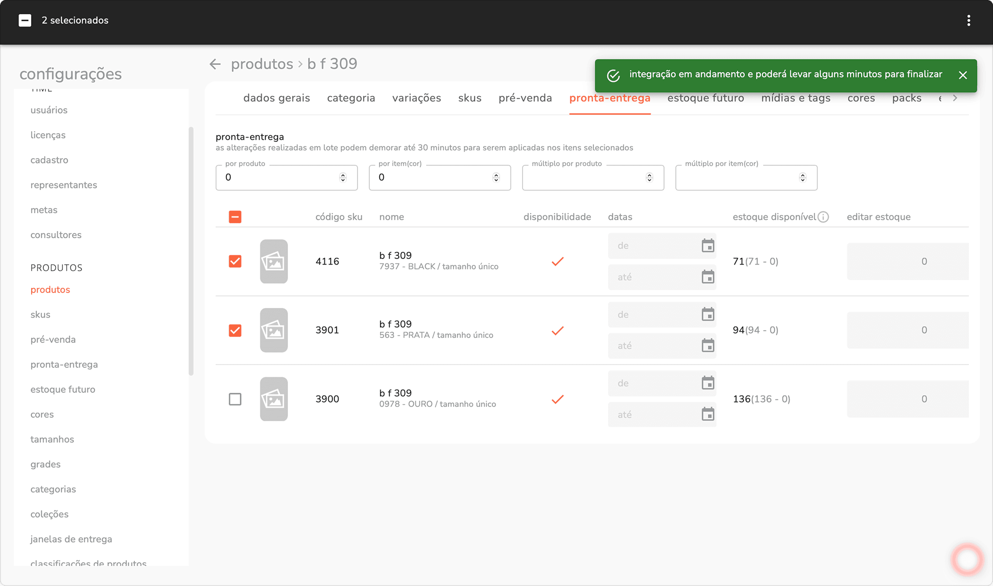
Task: Switch to the categoria tab
Action: pos(351,98)
